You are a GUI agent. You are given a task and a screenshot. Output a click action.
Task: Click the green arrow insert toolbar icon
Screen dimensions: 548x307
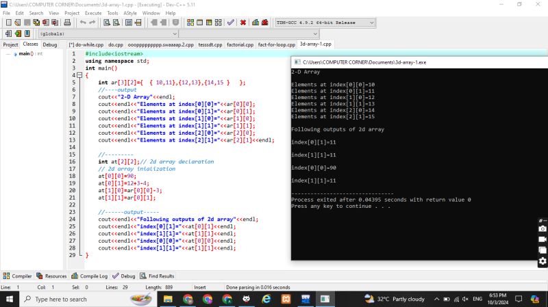18,34
